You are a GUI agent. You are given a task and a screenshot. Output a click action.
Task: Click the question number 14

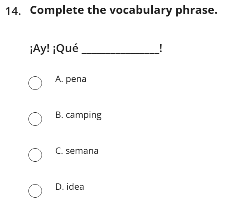(13, 11)
